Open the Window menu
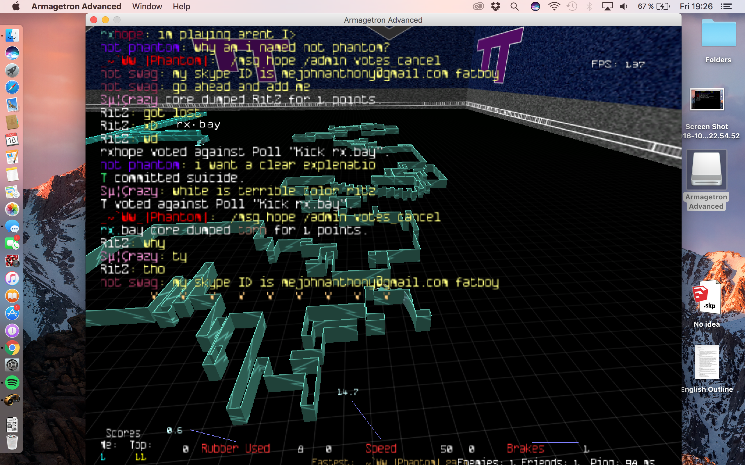Viewport: 745px width, 465px height. [147, 6]
